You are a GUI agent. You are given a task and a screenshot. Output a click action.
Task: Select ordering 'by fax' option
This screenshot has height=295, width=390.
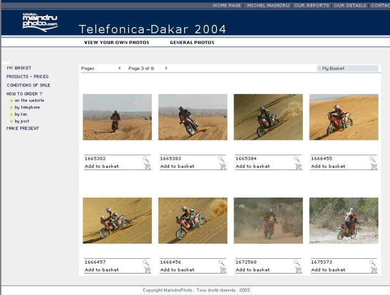21,114
